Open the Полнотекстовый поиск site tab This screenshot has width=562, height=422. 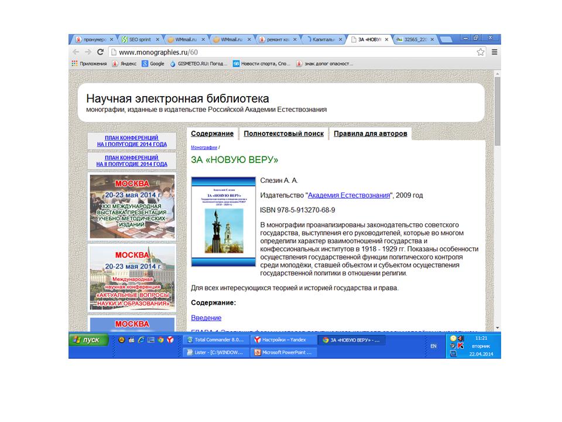tap(283, 134)
